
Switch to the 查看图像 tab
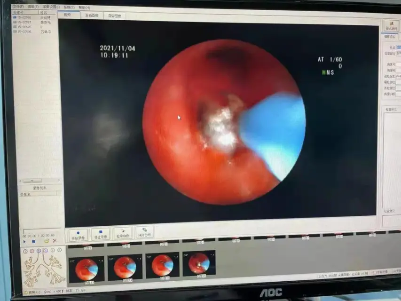click(x=92, y=16)
